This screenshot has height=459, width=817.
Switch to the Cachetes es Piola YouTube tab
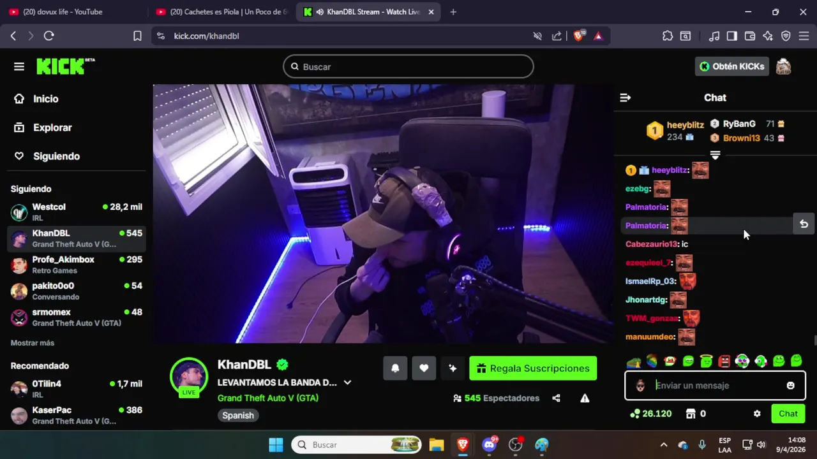coord(222,11)
